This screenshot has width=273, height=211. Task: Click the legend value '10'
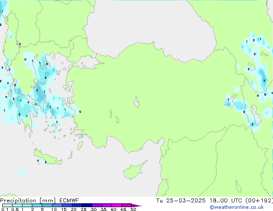pos(54,209)
